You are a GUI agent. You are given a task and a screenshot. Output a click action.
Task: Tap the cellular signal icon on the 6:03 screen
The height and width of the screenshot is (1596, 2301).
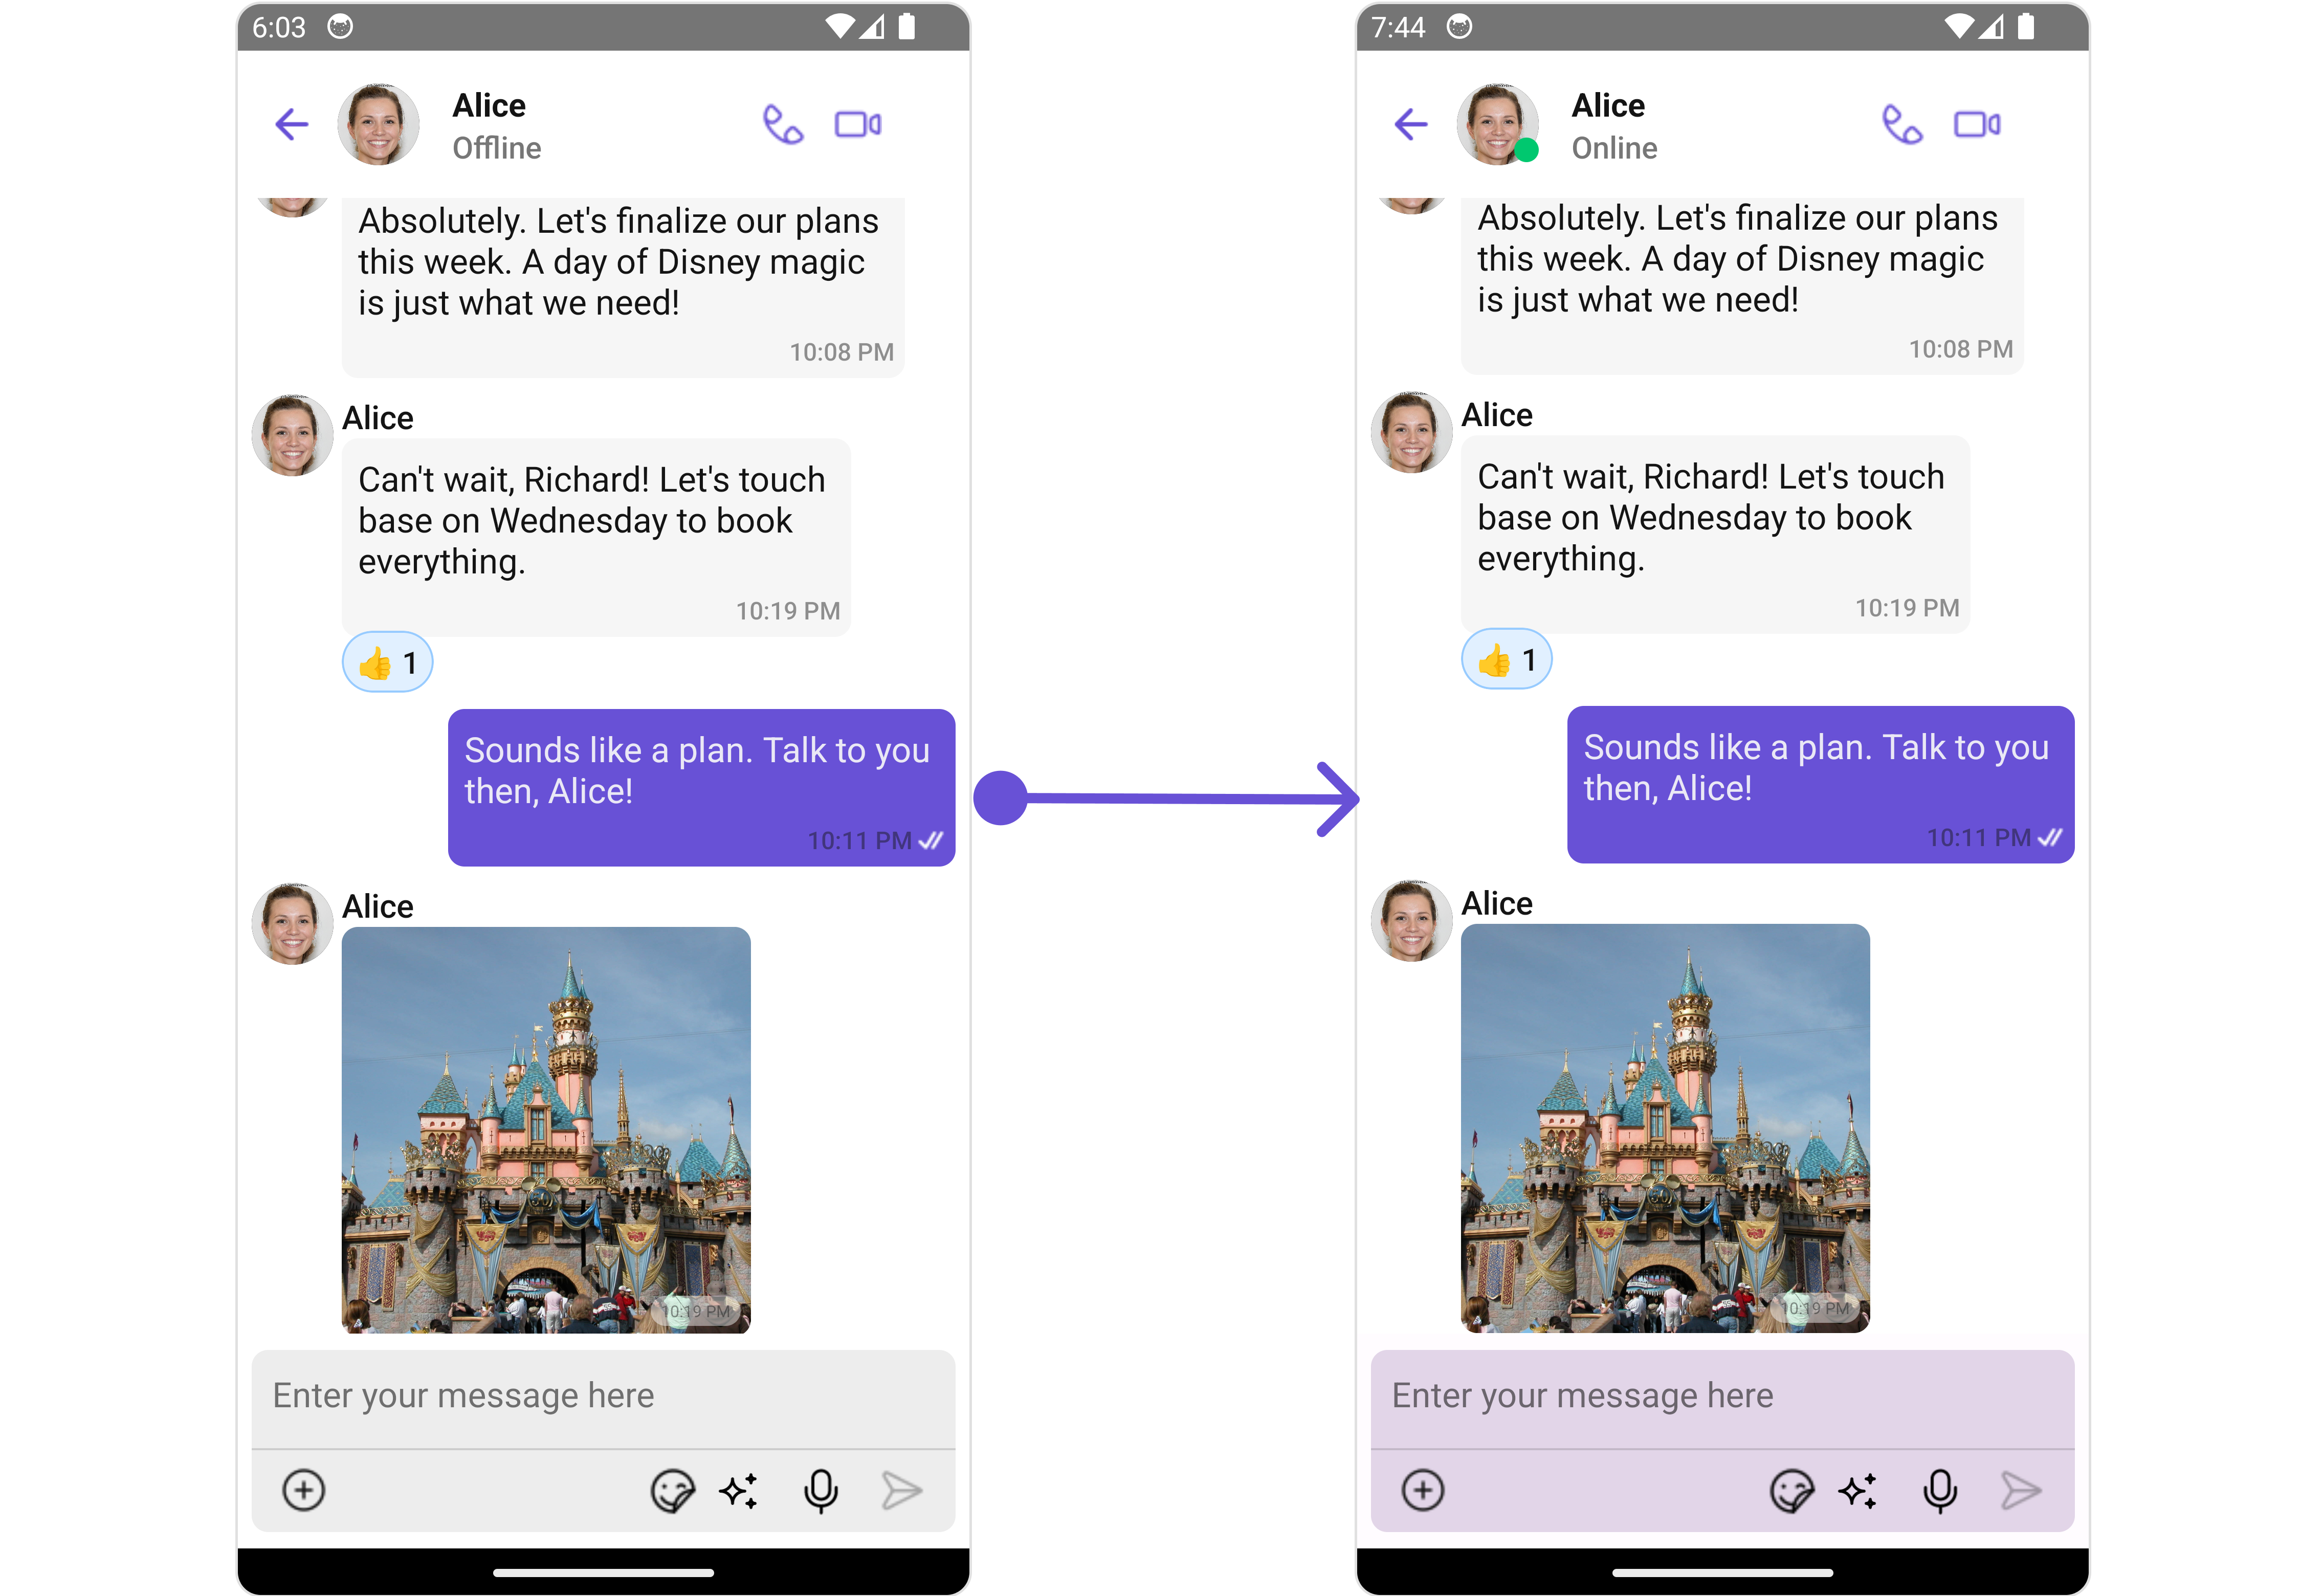coord(872,26)
